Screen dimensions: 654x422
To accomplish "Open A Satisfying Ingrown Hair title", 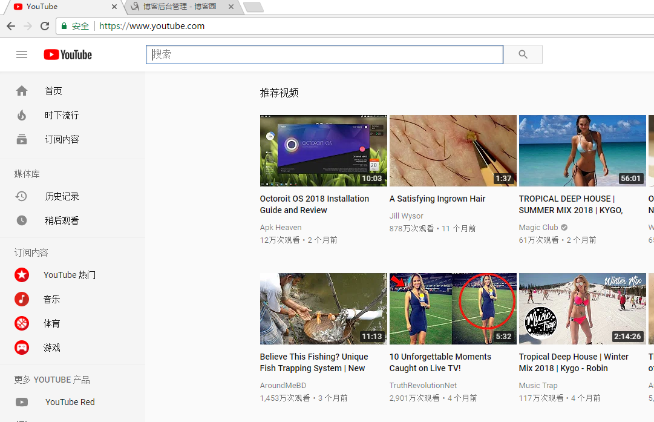I will coord(437,199).
